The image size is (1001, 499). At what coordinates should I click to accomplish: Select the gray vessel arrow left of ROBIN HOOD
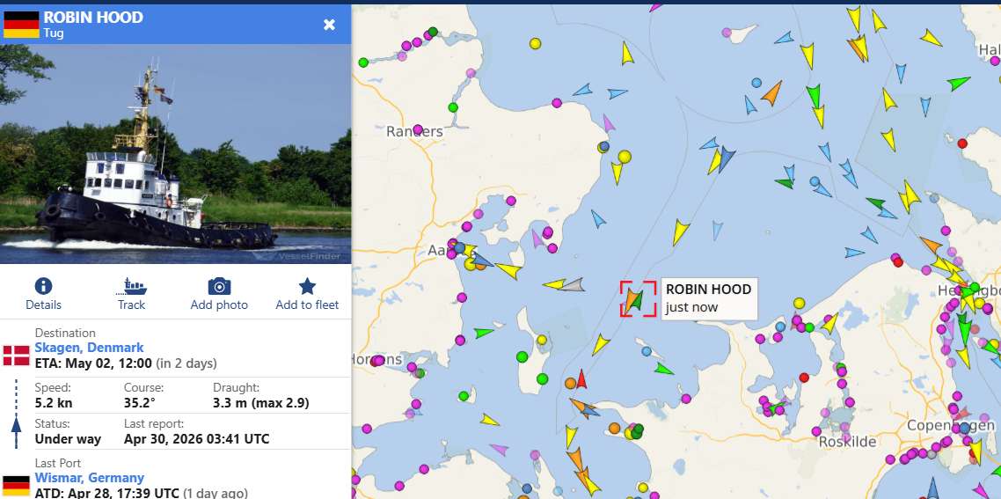pyautogui.click(x=574, y=284)
